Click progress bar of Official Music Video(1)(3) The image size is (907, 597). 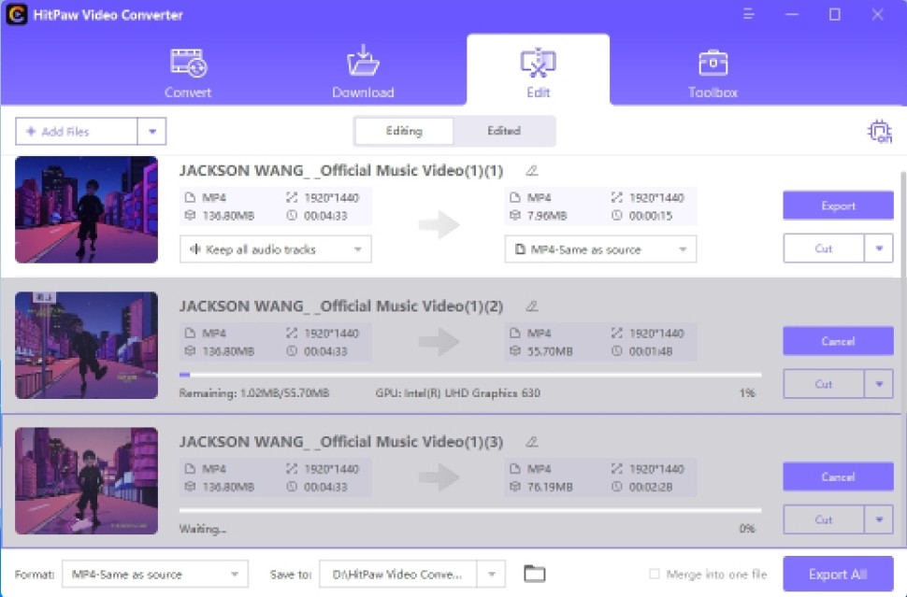click(470, 511)
